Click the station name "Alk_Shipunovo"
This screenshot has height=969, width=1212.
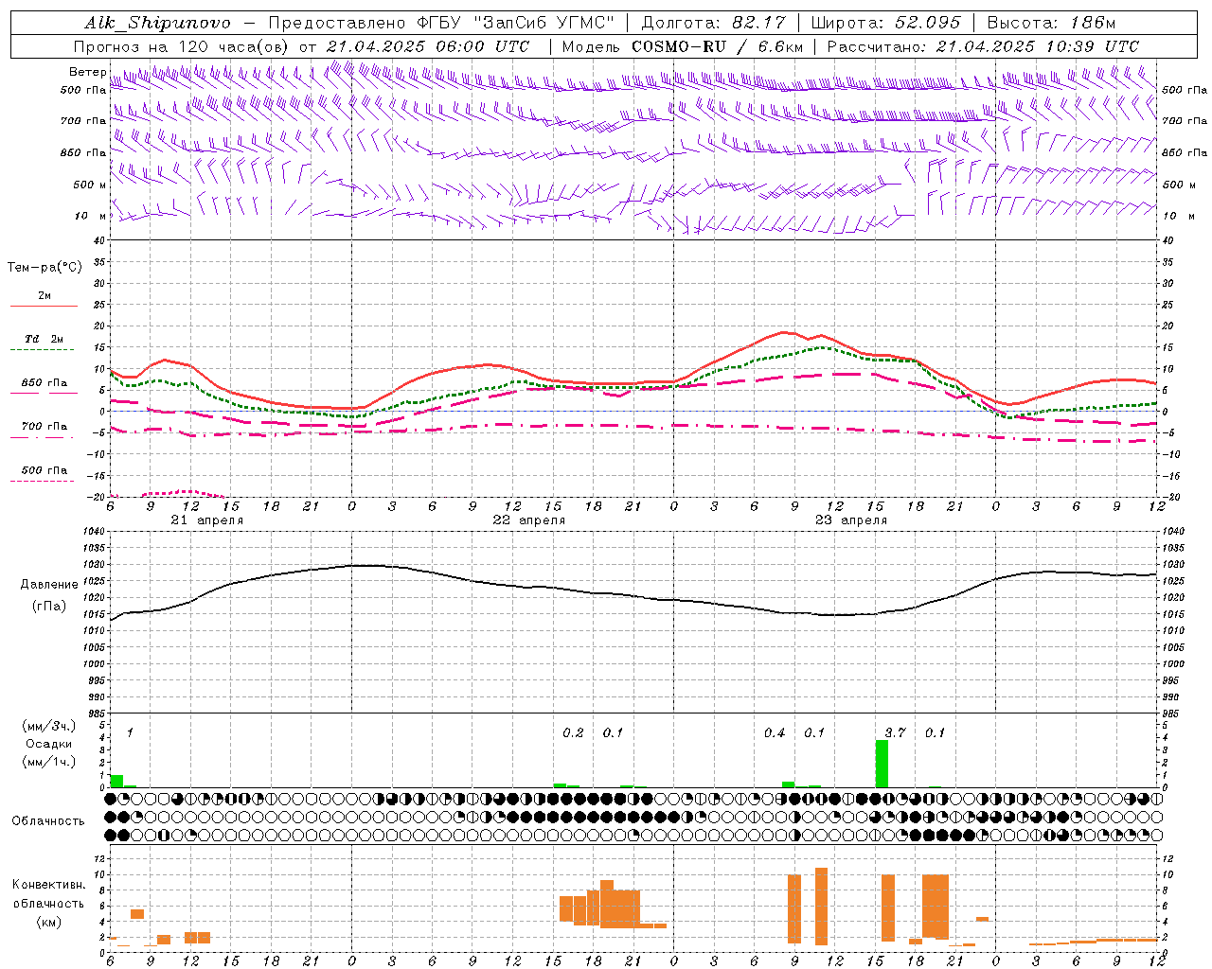[157, 24]
